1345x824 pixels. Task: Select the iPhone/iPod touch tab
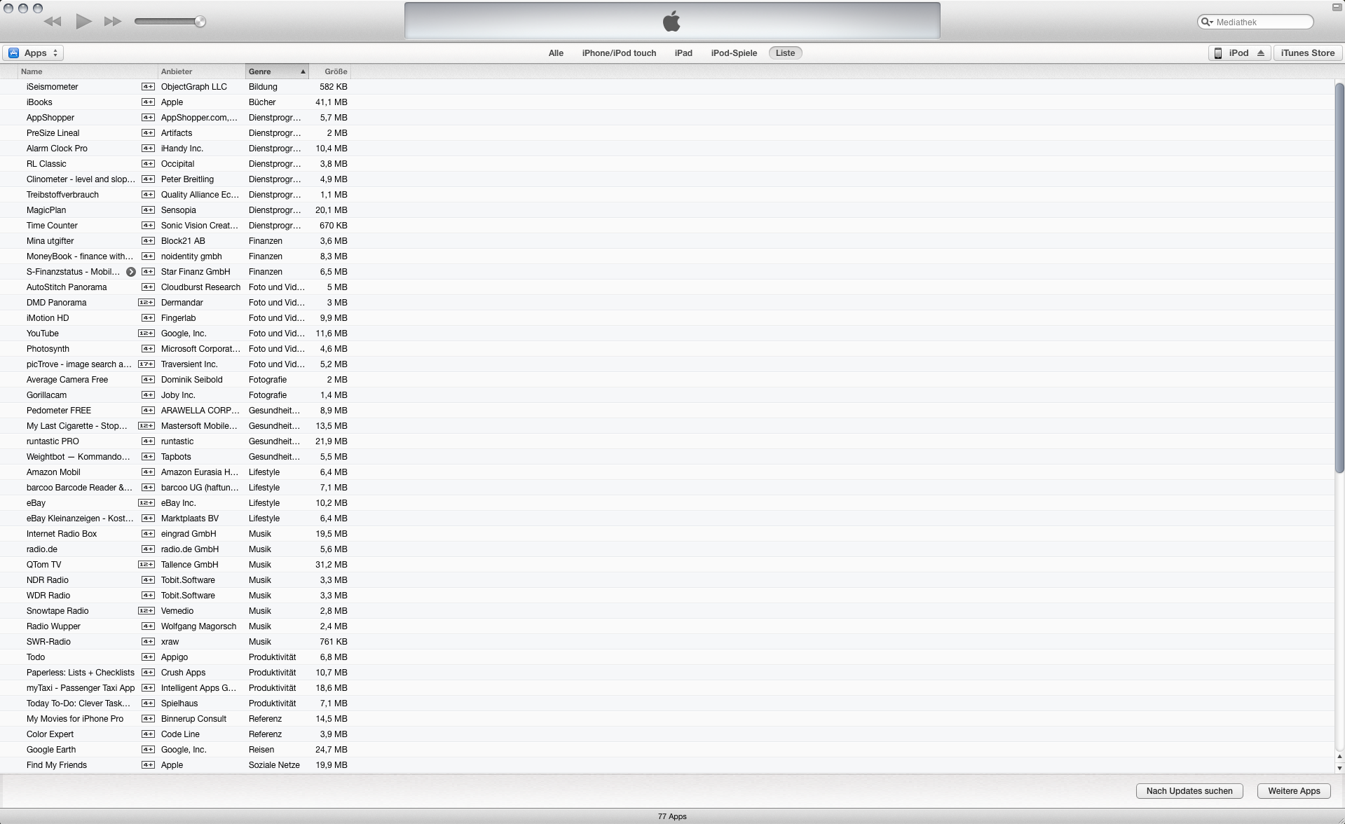tap(619, 53)
